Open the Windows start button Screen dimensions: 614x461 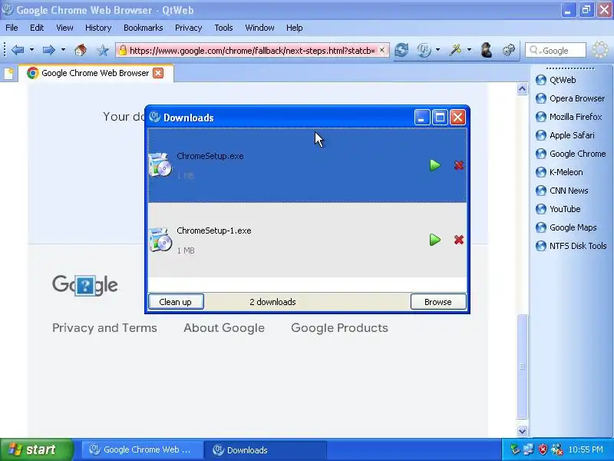coord(37,449)
